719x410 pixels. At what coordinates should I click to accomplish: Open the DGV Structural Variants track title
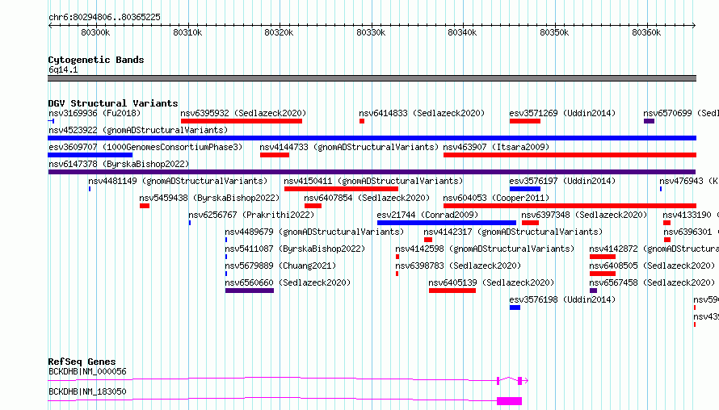(113, 103)
